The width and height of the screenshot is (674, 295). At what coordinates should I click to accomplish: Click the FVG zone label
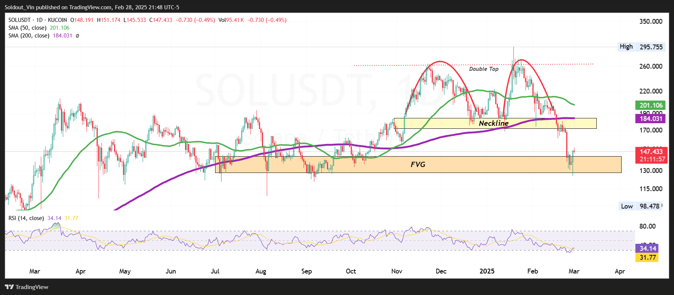point(418,164)
